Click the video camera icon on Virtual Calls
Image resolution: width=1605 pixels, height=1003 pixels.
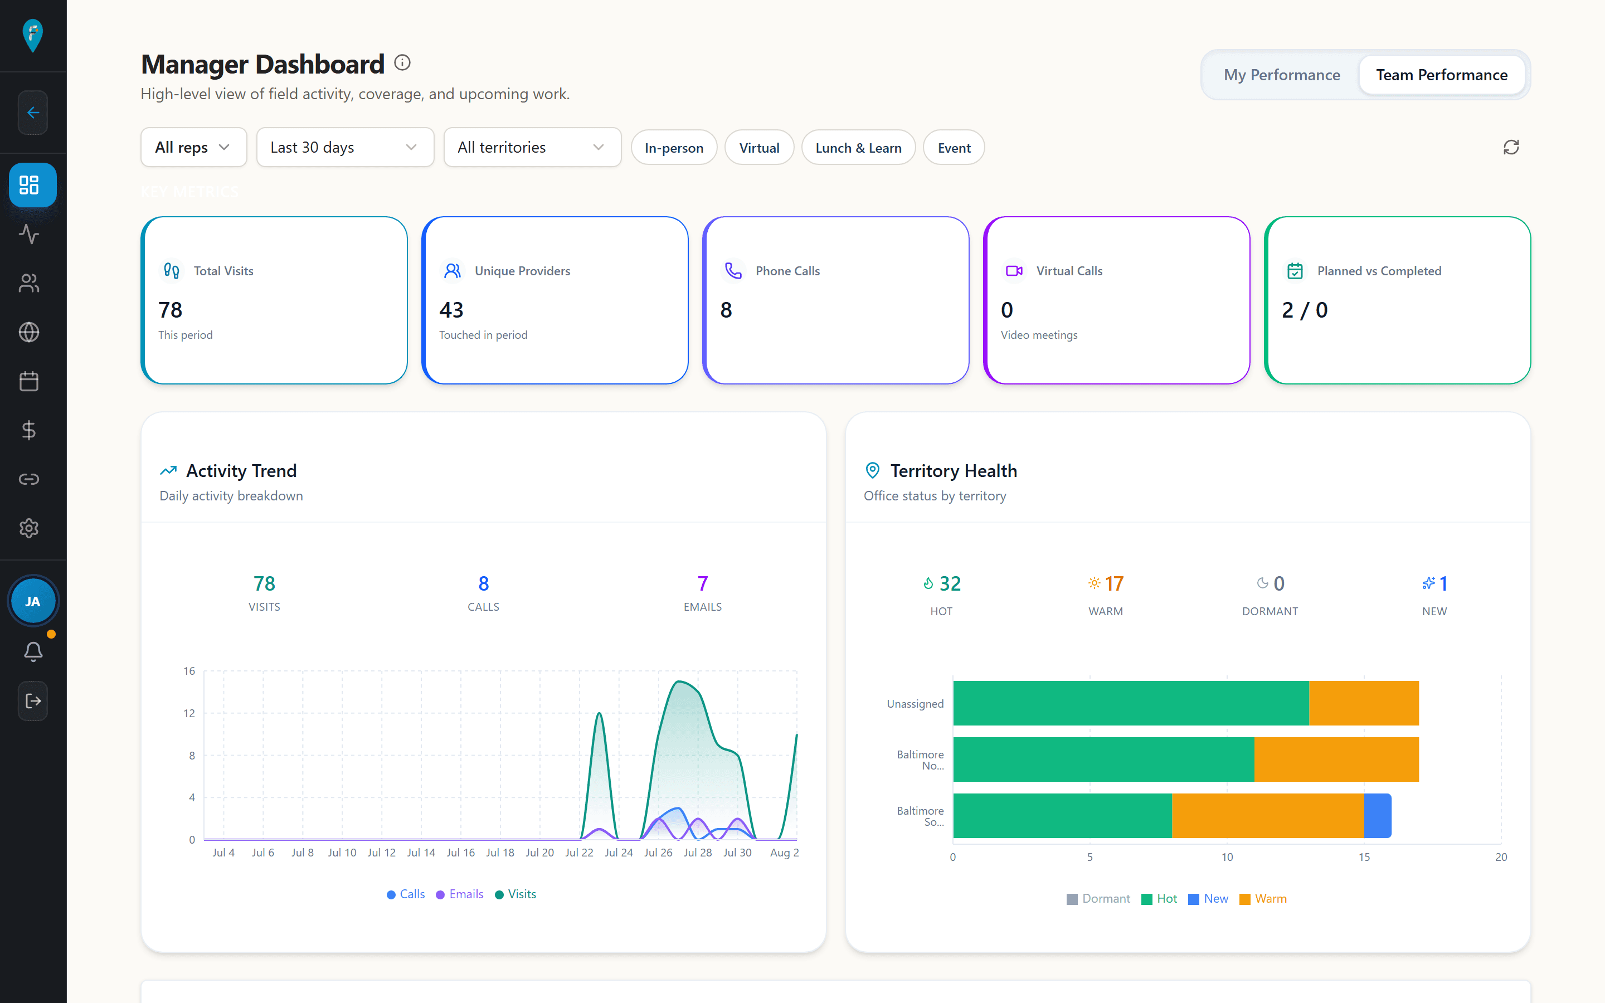pyautogui.click(x=1014, y=271)
